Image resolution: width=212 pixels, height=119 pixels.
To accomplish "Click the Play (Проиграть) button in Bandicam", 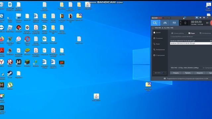I will (x=188, y=73).
